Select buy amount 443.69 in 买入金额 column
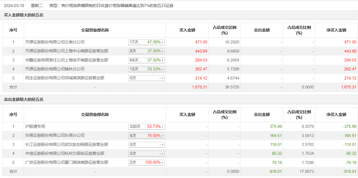The height and width of the screenshot is (178, 358). 201,51
